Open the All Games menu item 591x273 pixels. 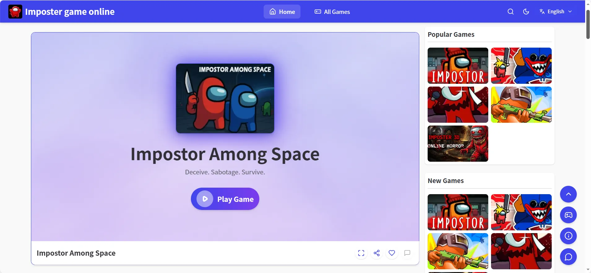[332, 12]
